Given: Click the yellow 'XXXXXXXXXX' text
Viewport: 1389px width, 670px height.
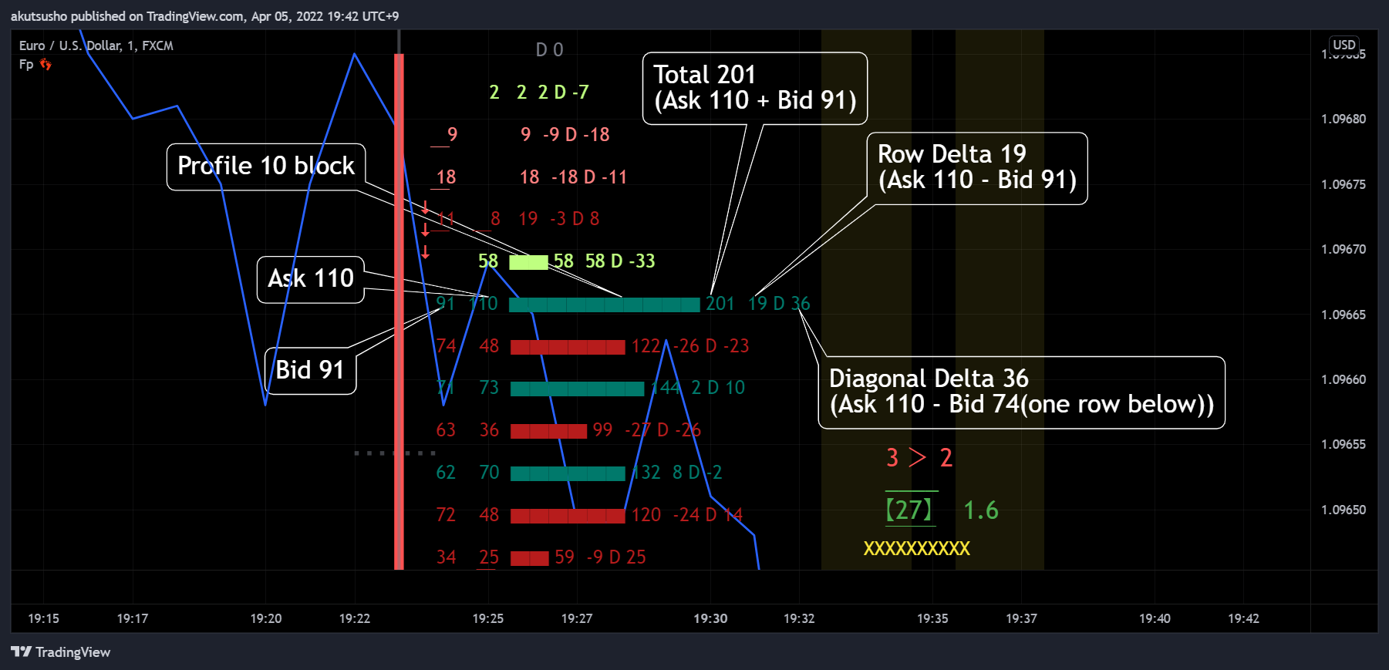Looking at the screenshot, I should 916,549.
